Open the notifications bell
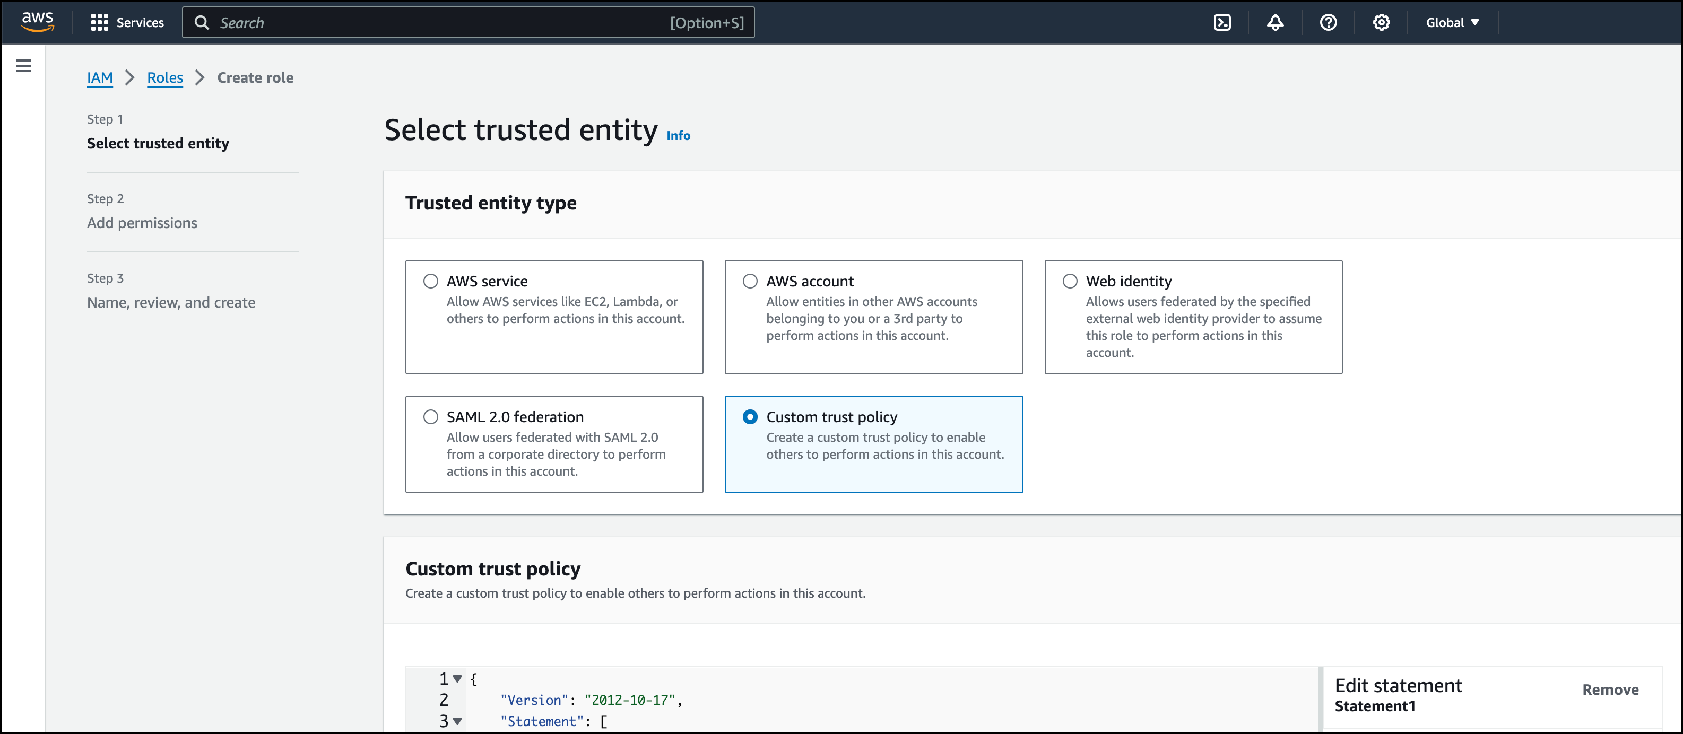Image resolution: width=1683 pixels, height=734 pixels. click(1274, 23)
